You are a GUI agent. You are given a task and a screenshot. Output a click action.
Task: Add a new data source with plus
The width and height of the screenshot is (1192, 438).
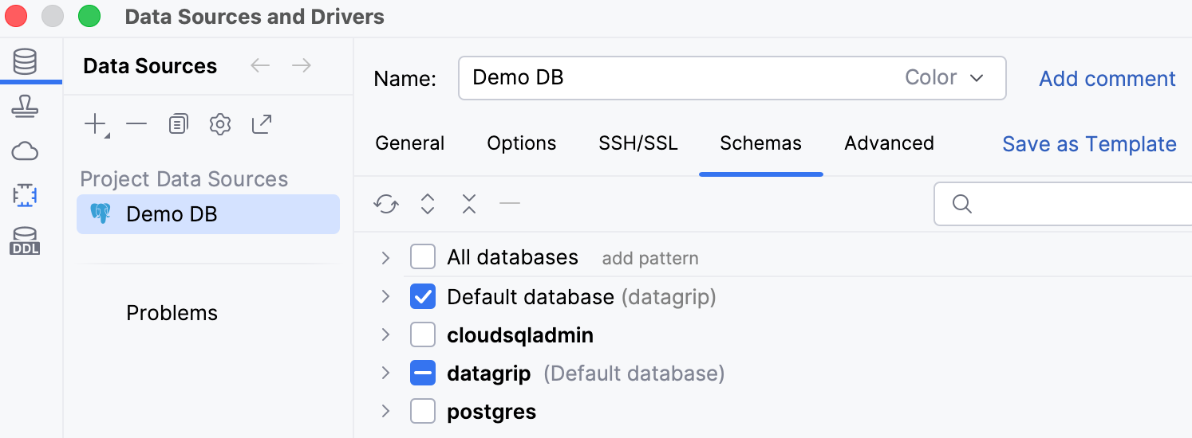pyautogui.click(x=97, y=124)
